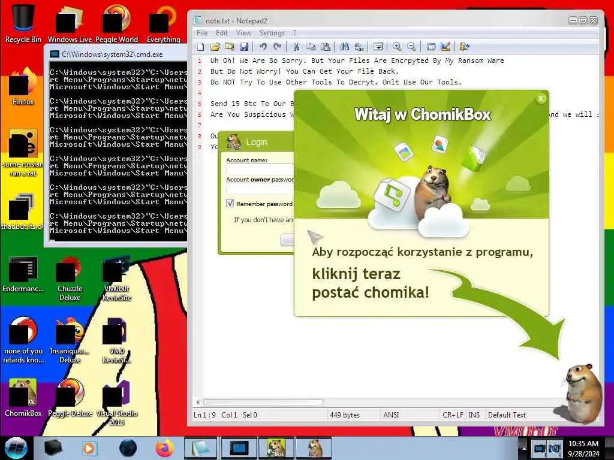Screen dimensions: 614x460
Task: Open Edit menu in Notepad2
Action: click(x=222, y=33)
